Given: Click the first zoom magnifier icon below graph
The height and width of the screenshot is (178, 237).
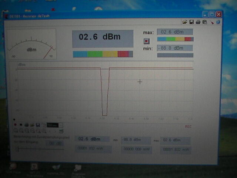Looking at the screenshot, I should [x=15, y=131].
